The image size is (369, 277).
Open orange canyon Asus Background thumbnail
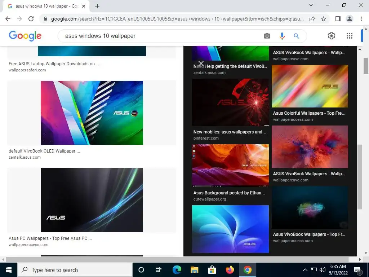coord(230,166)
